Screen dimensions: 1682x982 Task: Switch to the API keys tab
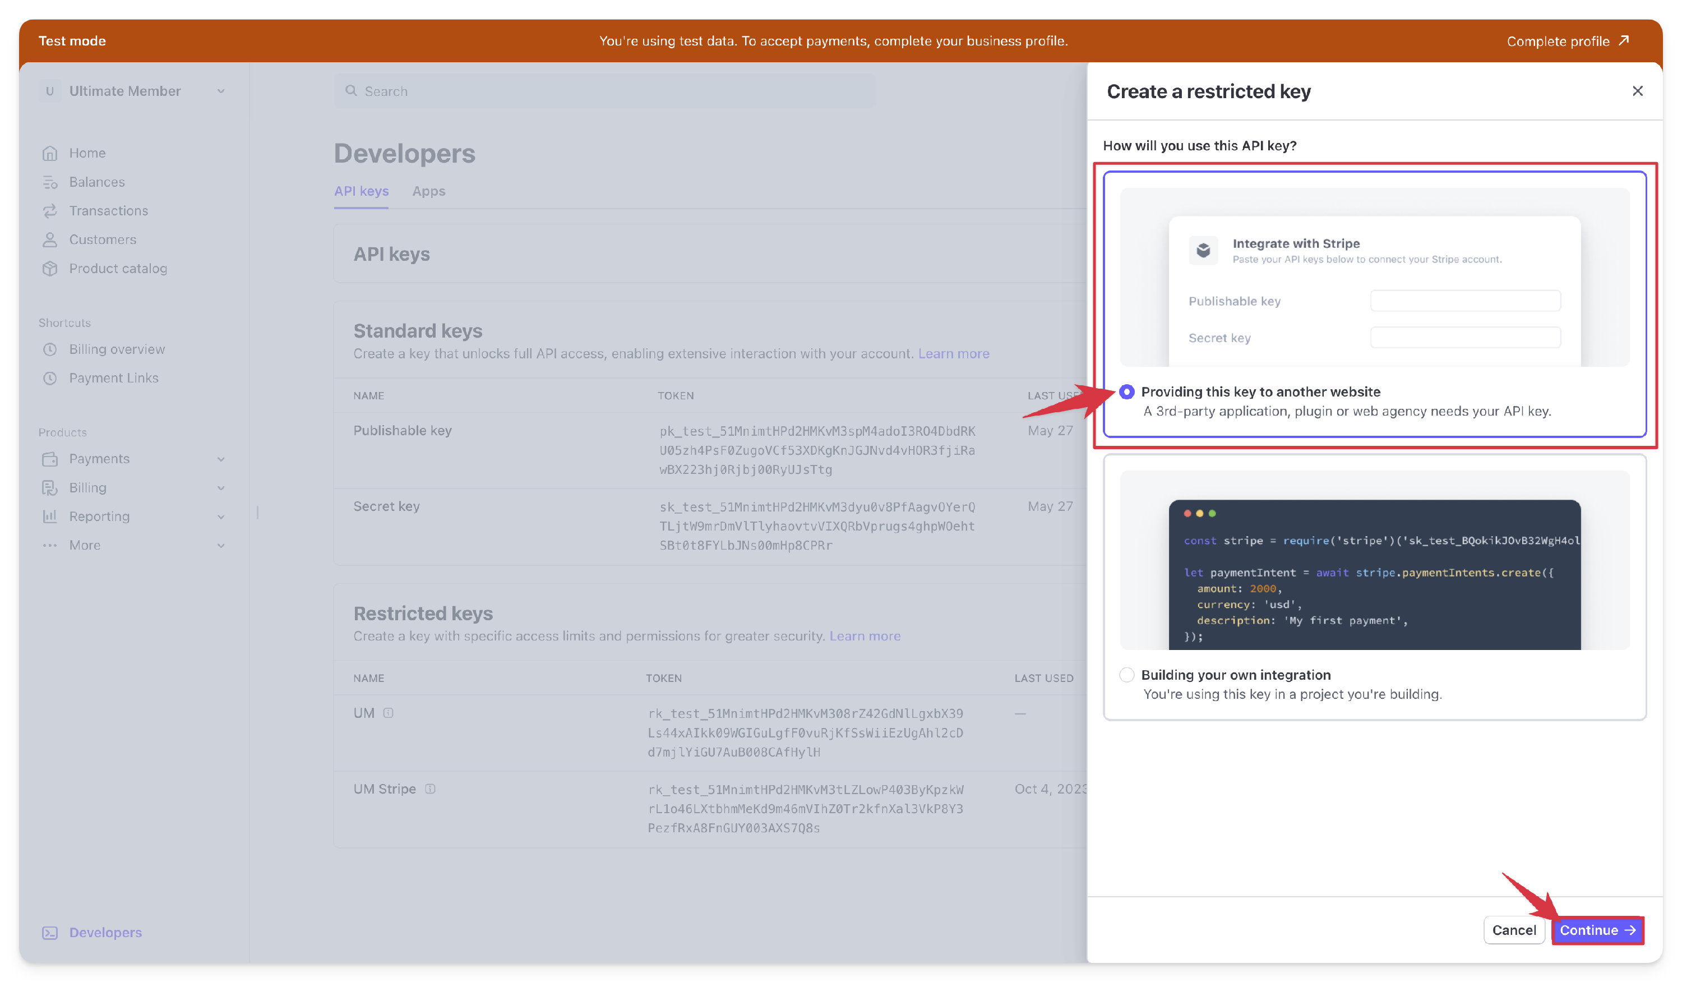[361, 191]
